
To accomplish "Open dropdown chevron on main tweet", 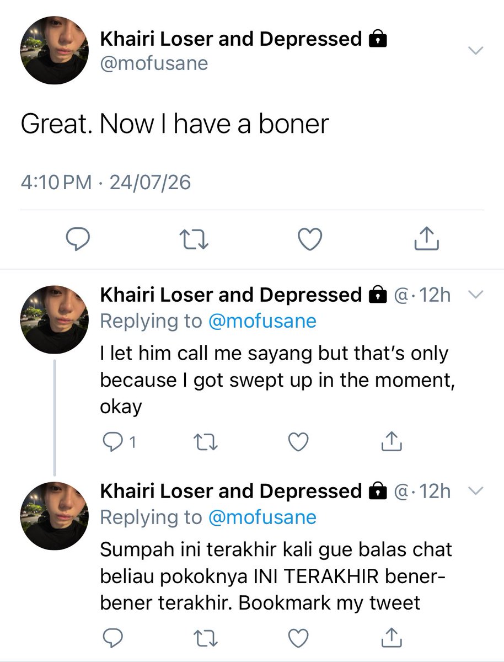I will (x=475, y=51).
